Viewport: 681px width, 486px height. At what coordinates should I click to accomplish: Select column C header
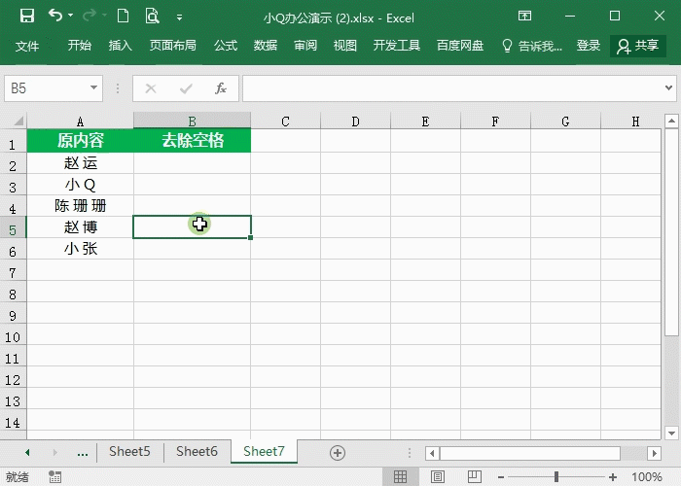[x=286, y=121]
